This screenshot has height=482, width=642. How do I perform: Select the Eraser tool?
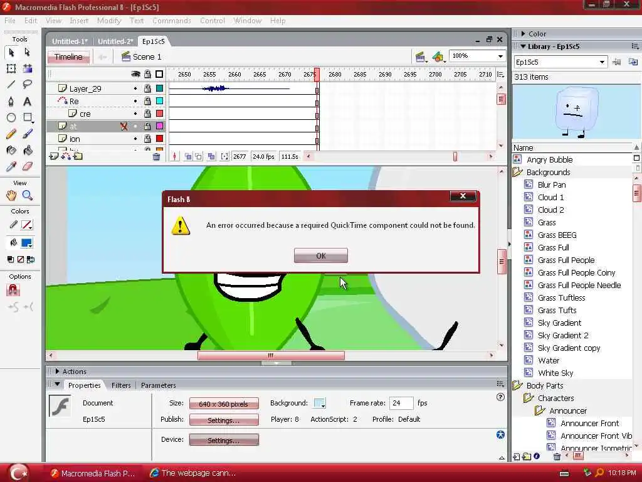coord(28,166)
